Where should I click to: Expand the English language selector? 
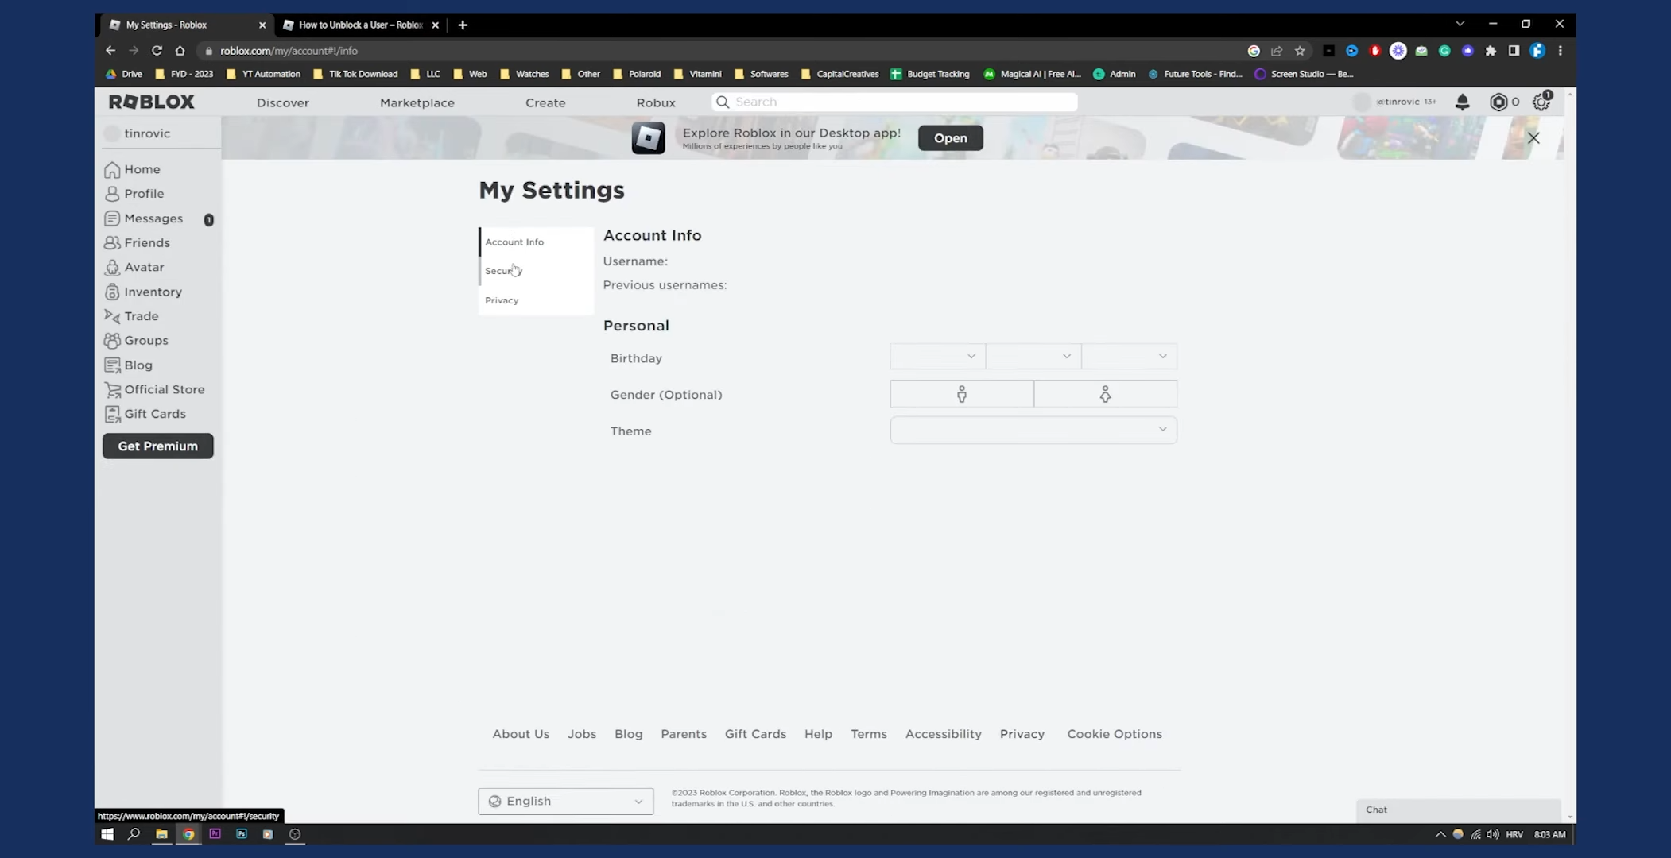[x=565, y=801]
